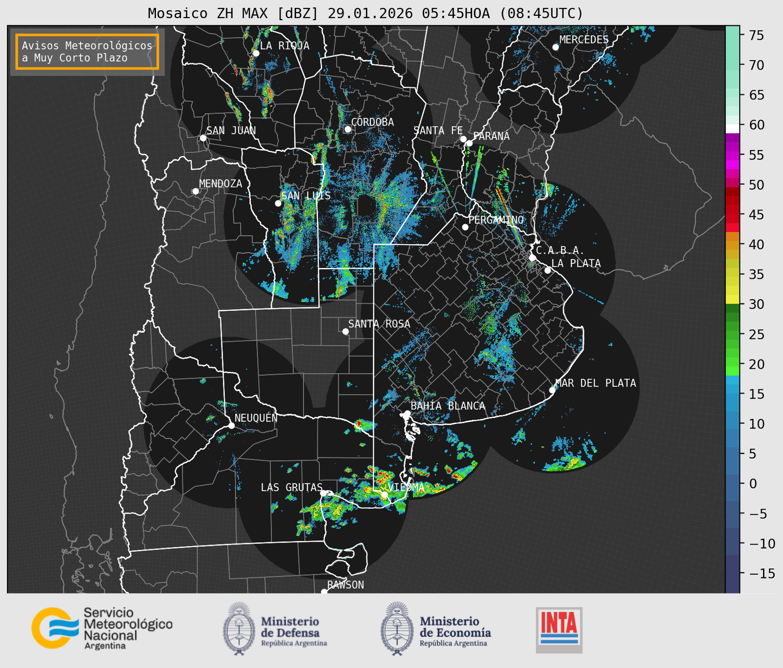The width and height of the screenshot is (783, 668).
Task: Click the RAWSON city marker dot
Action: [324, 592]
